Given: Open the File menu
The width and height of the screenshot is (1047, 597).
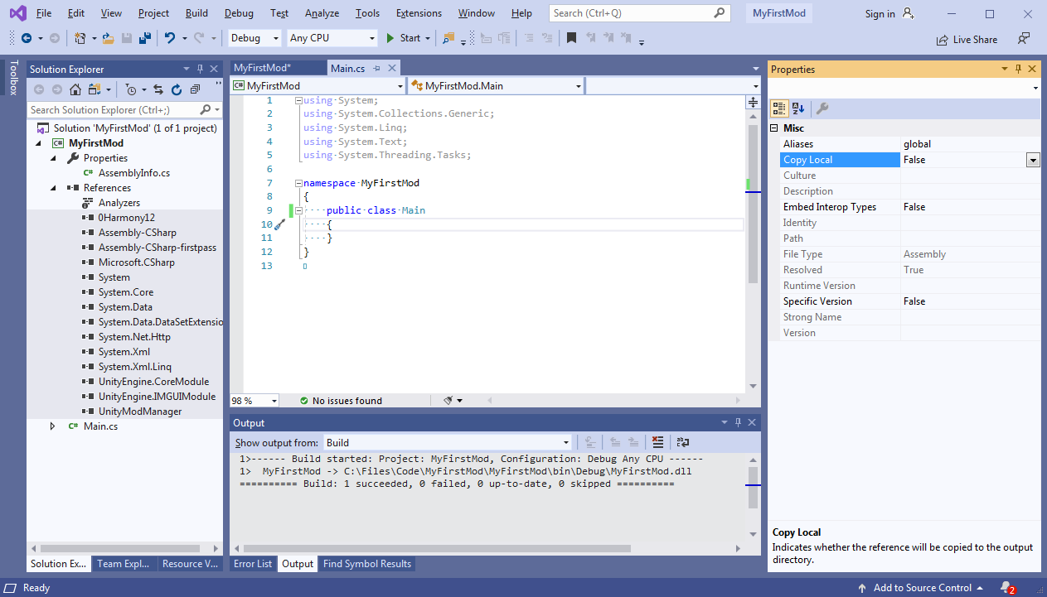Looking at the screenshot, I should (44, 13).
